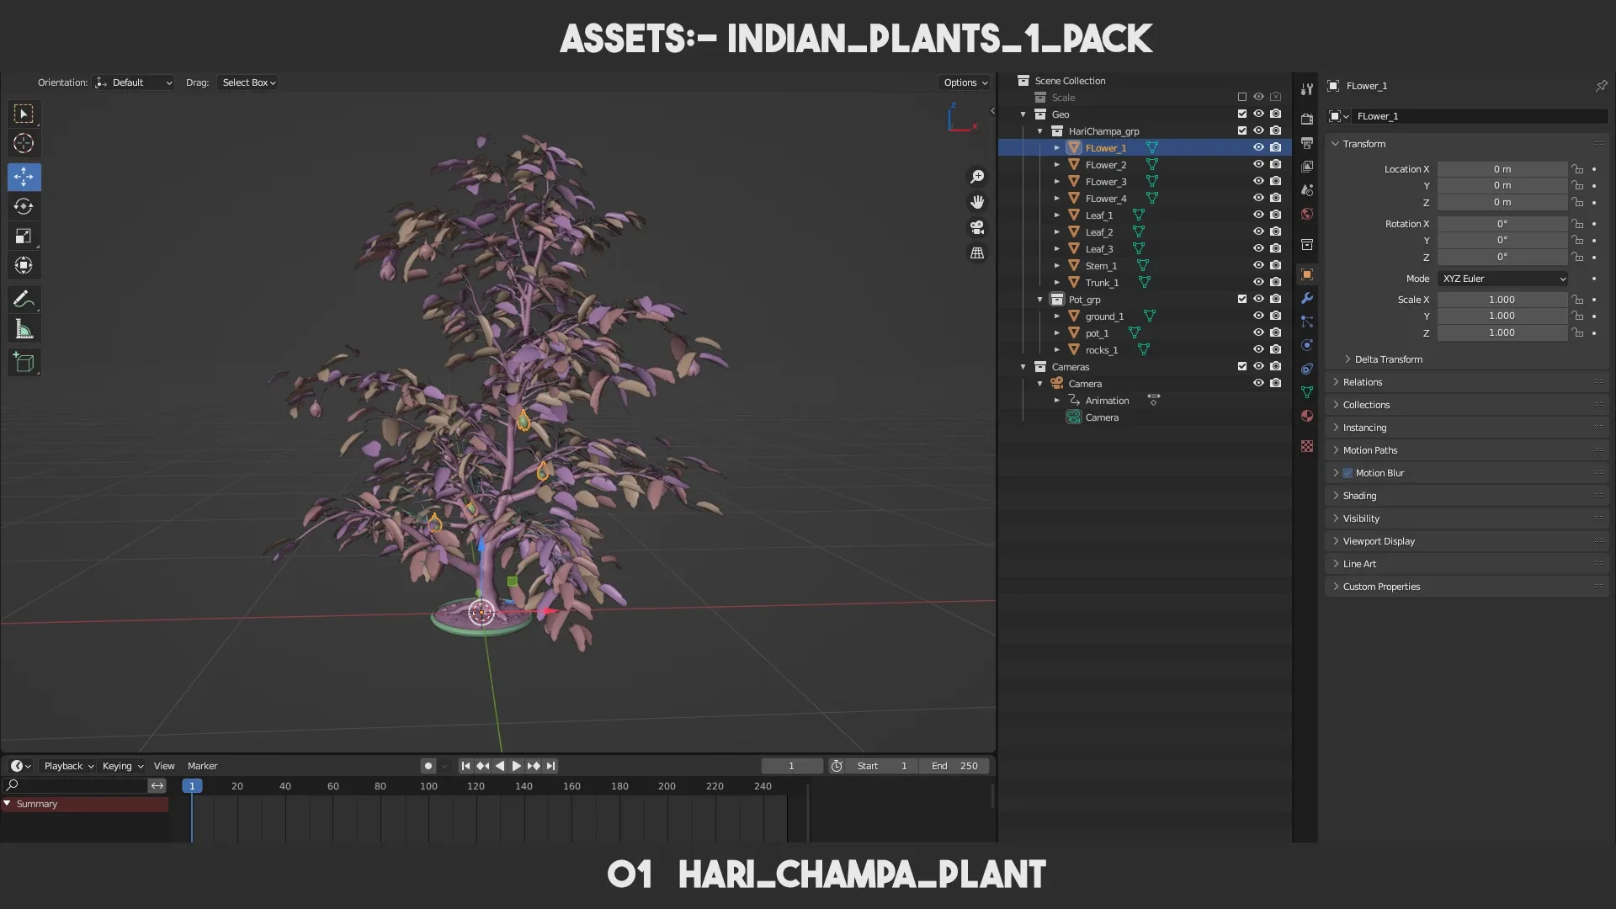This screenshot has width=1616, height=909.
Task: Open the Playback menu
Action: click(68, 766)
